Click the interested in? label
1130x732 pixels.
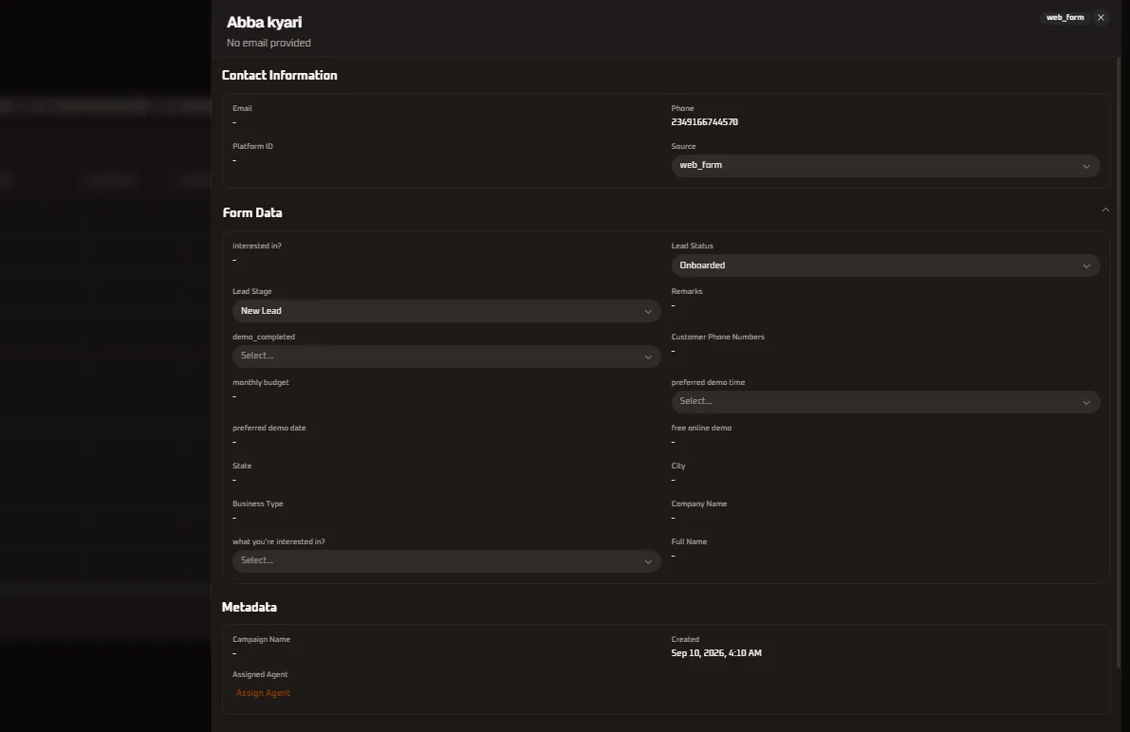coord(256,247)
